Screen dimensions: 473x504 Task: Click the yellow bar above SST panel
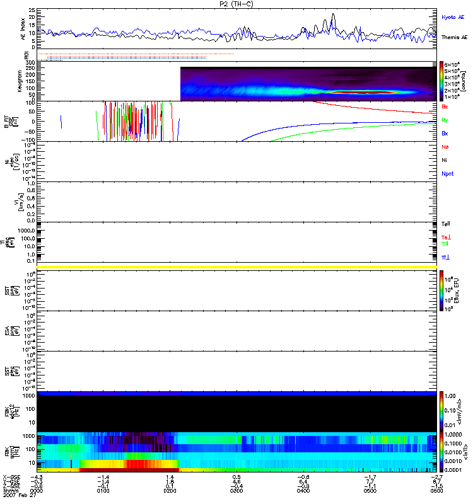pyautogui.click(x=237, y=267)
